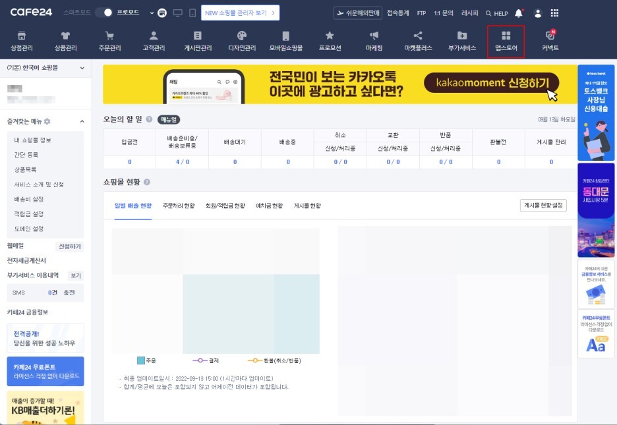Open 내 쇼핑몰 정보 favorite menu
617x425 pixels.
33,140
